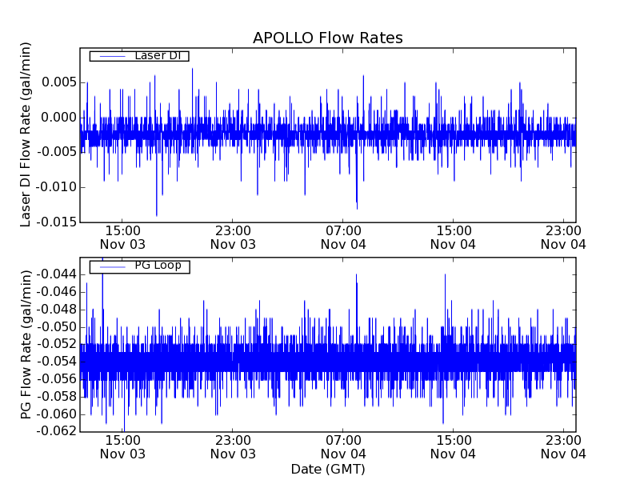
Task: Click the blue line sample in PG Loop legend
Action: point(110,266)
